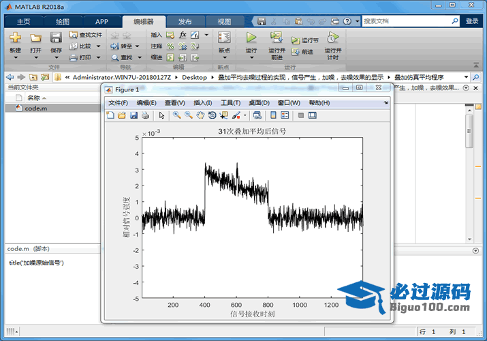The image size is (487, 341).
Task: Toggle the Edit Plot arrow tool
Action: [161, 115]
